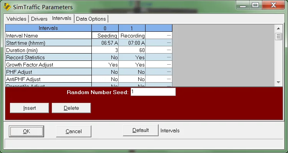The height and width of the screenshot is (153, 288).
Task: Click the SimTraffic title bar icon
Action: tap(7, 7)
